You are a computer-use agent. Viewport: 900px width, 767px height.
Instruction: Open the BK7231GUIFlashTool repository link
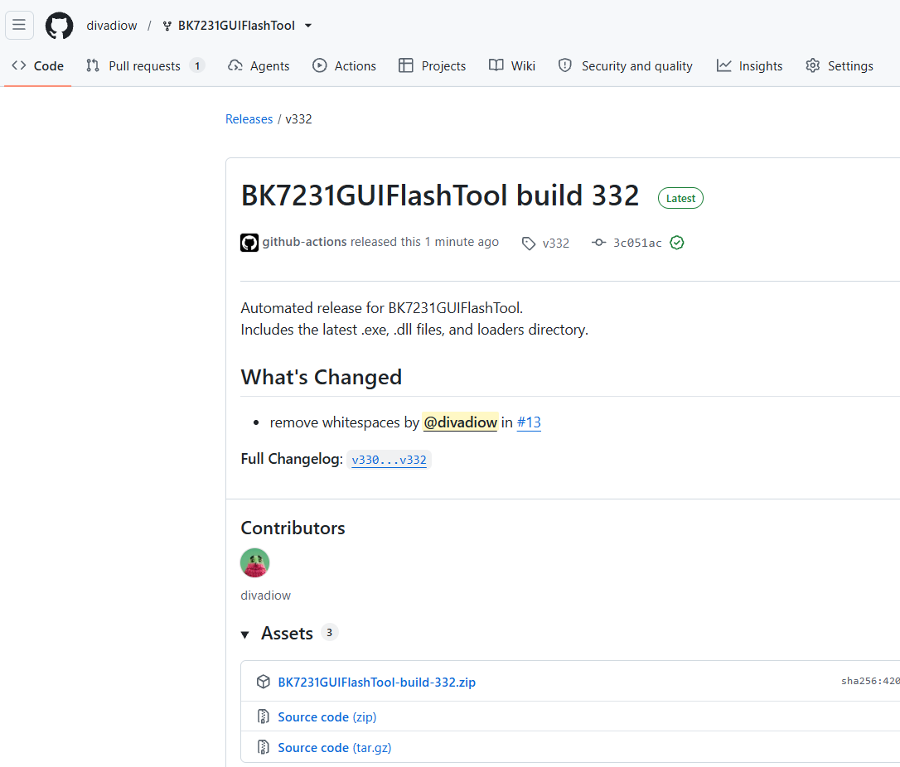(x=236, y=26)
